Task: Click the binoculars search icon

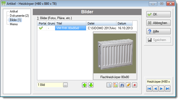Action: 122,85
